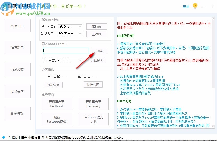Click 开机重启至 Fastboot button
Image resolution: width=217 pixels, height=141 pixels.
click(57, 104)
